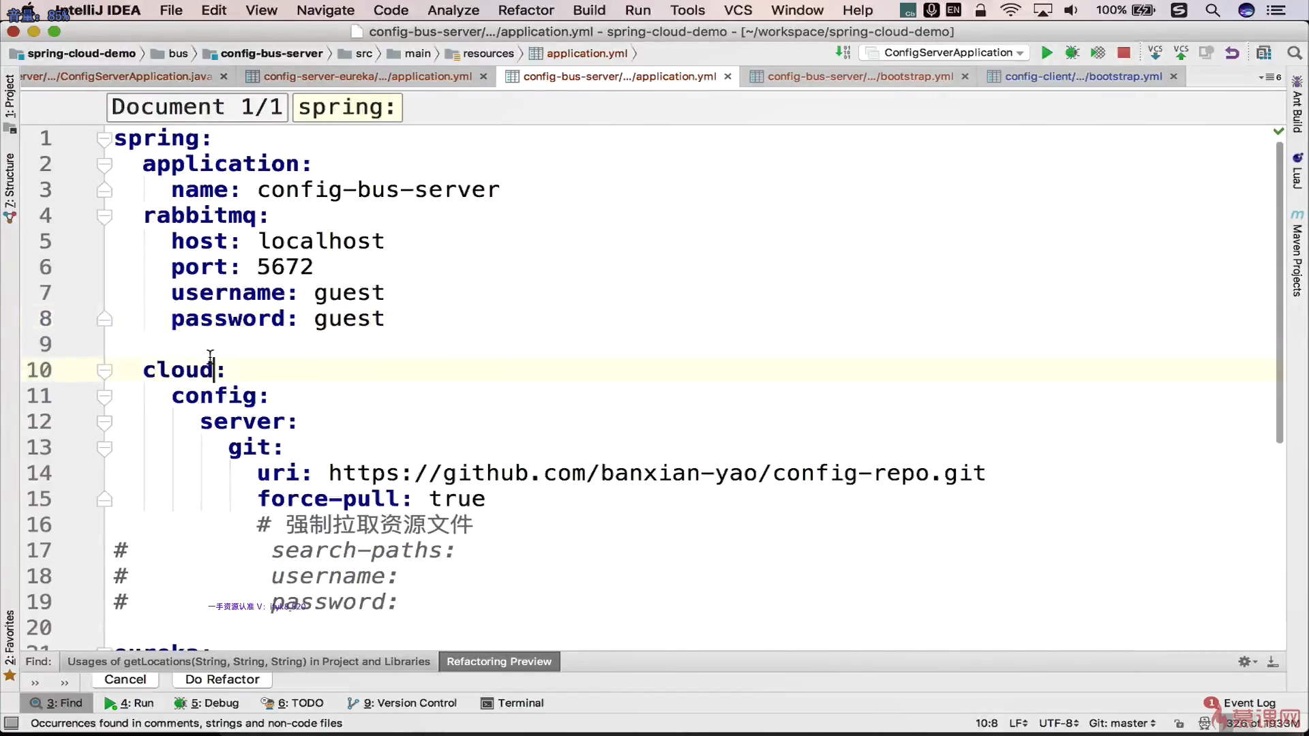1309x736 pixels.
Task: Click VCS commit changes icon
Action: 1181,52
